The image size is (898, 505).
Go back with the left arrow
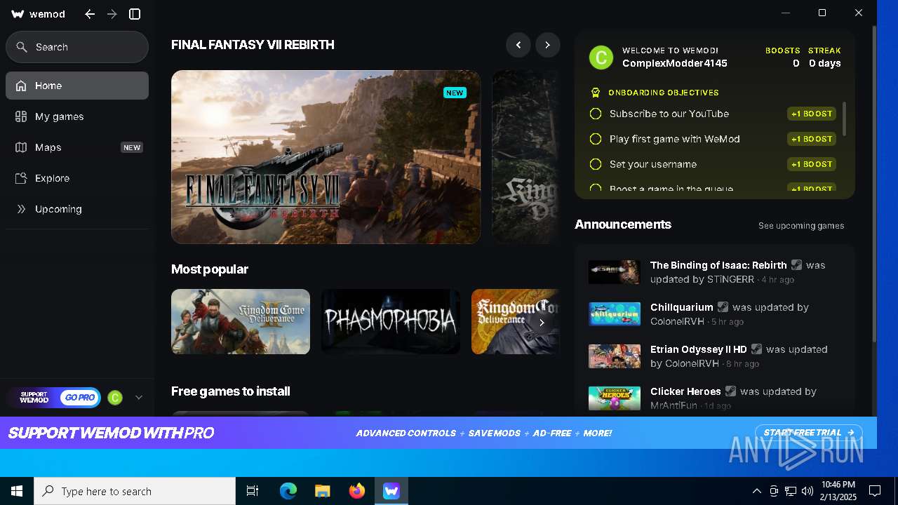coord(90,14)
